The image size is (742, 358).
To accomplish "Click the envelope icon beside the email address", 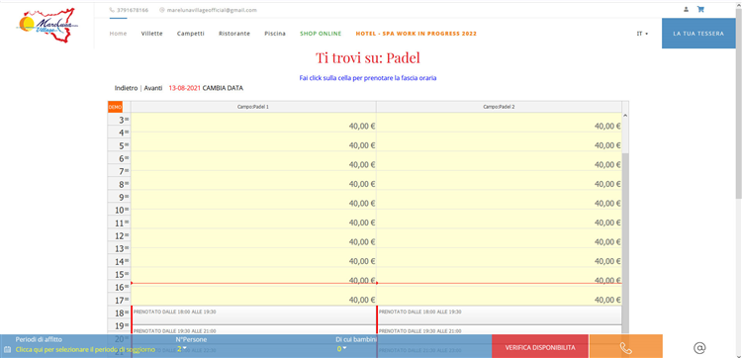I will click(x=162, y=10).
